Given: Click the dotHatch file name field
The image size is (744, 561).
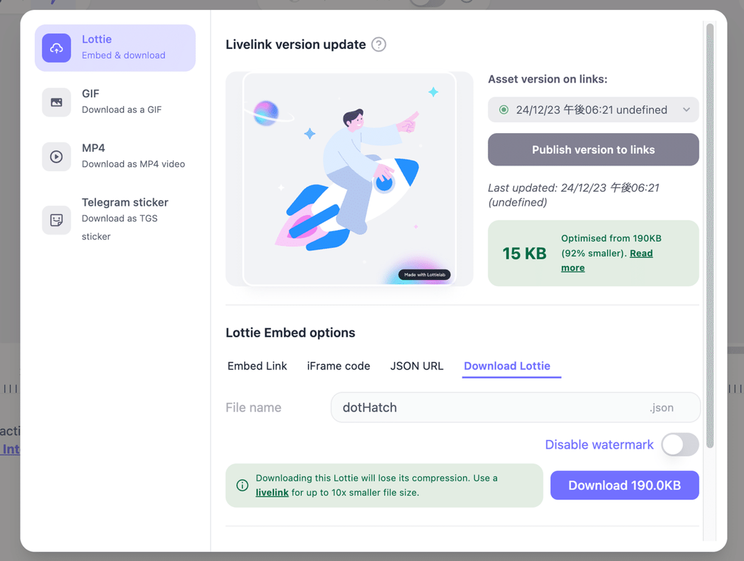Looking at the screenshot, I should [x=515, y=408].
